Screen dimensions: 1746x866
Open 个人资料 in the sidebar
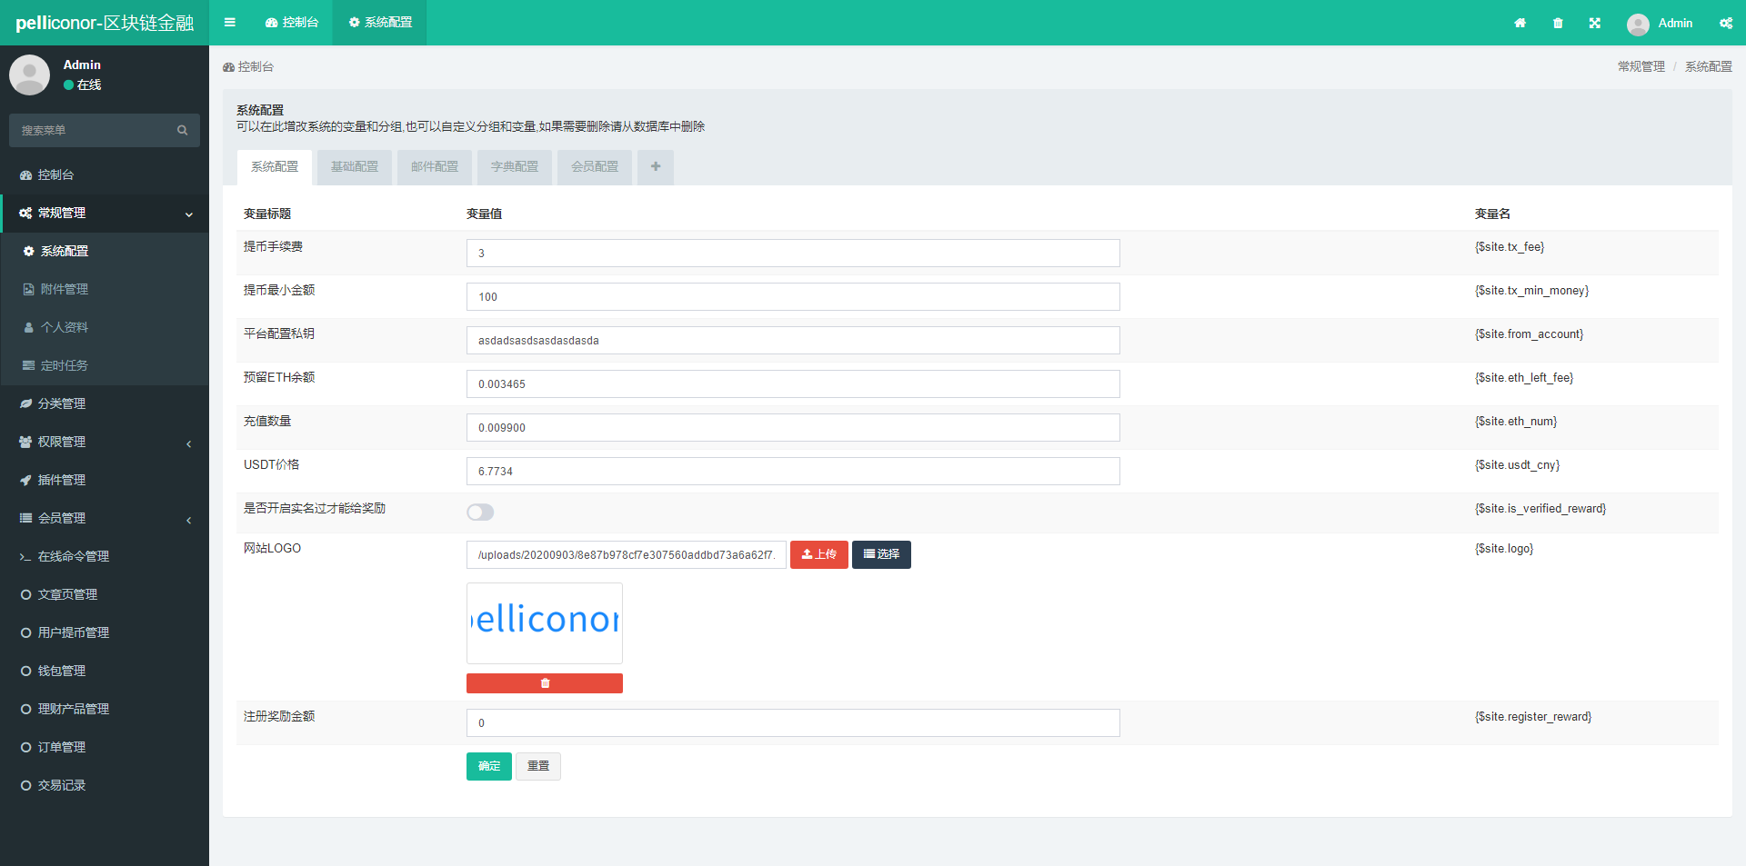pyautogui.click(x=105, y=327)
